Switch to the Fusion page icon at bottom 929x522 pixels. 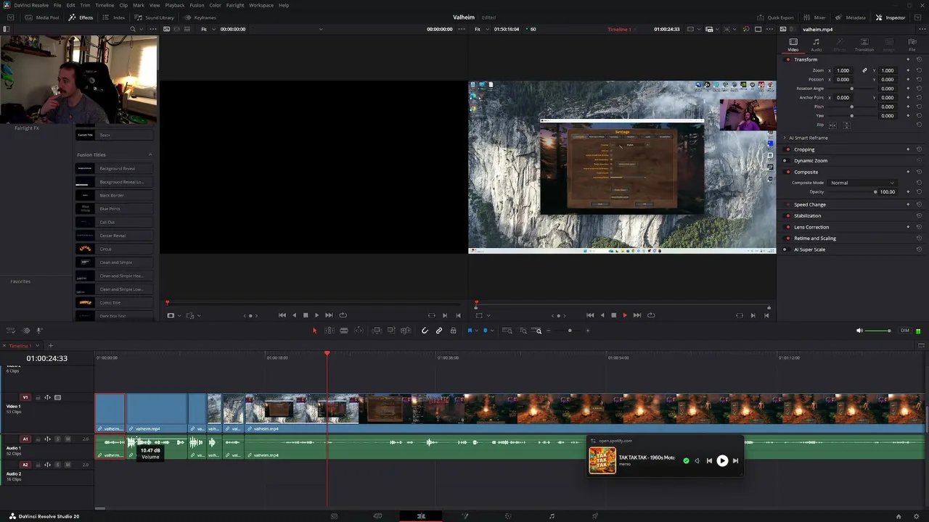coord(464,516)
